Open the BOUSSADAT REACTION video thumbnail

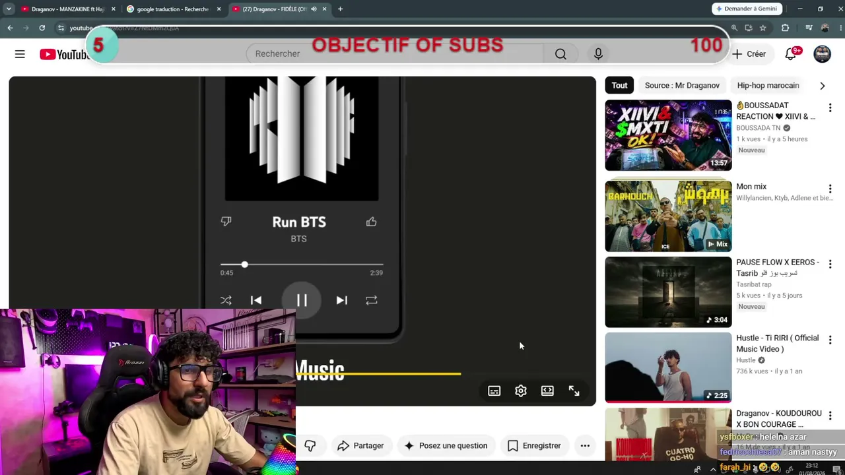[x=668, y=135]
